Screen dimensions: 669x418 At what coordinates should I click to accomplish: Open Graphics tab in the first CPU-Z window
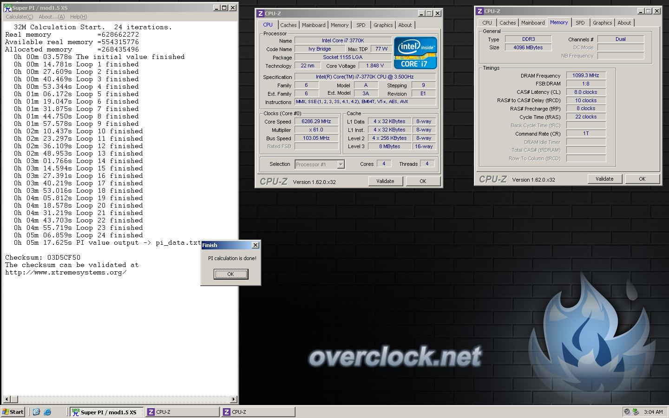coord(383,25)
